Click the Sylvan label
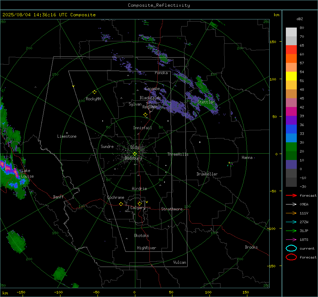318x297 pixels. (135, 104)
